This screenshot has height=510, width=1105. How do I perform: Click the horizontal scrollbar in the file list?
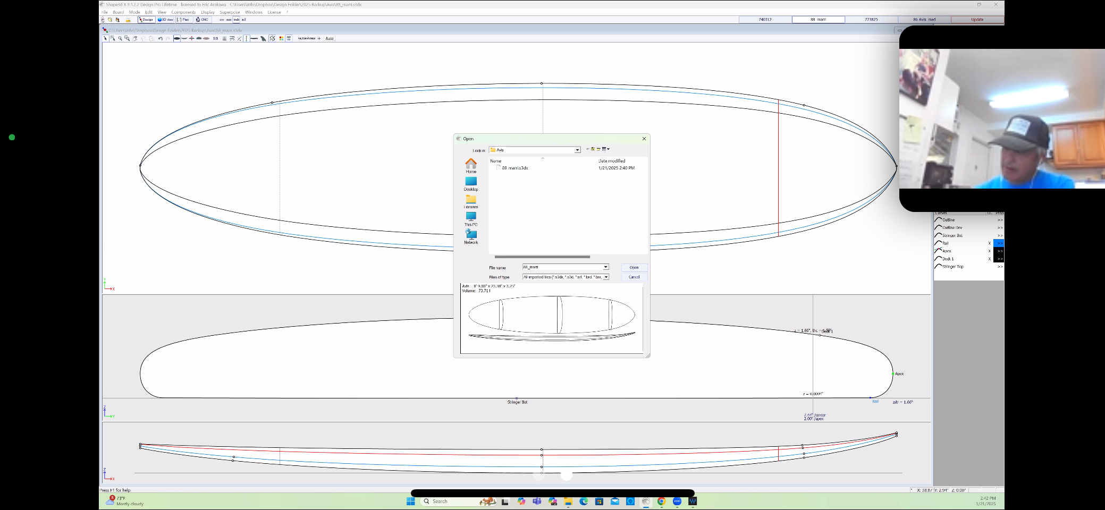[542, 257]
